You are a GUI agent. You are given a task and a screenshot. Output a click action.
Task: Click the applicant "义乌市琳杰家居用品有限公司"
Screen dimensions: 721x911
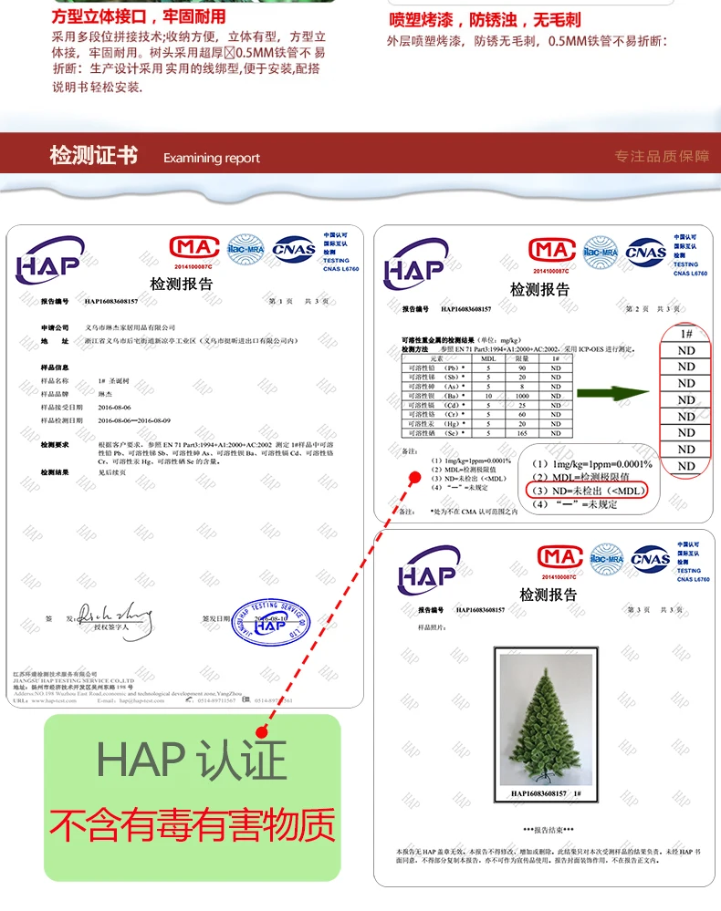pos(131,327)
